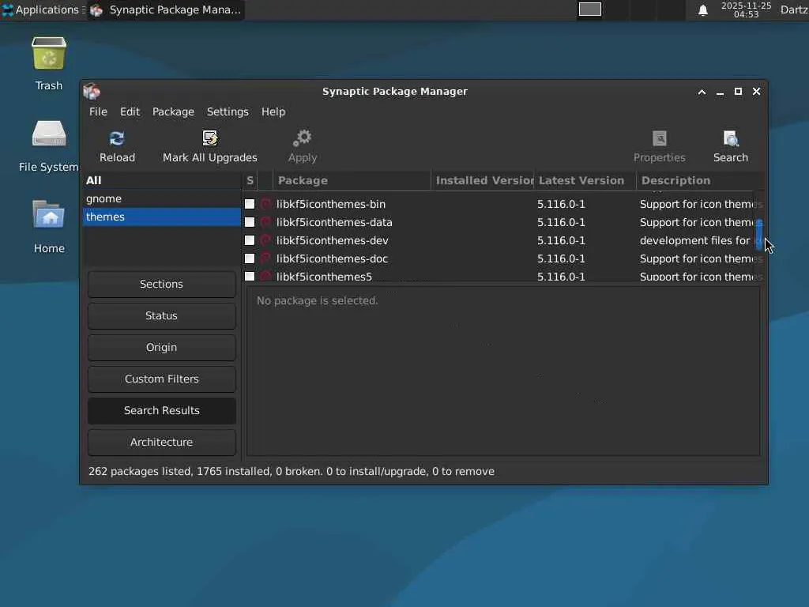Click the Architecture filter button
Image resolution: width=809 pixels, height=607 pixels.
[161, 442]
